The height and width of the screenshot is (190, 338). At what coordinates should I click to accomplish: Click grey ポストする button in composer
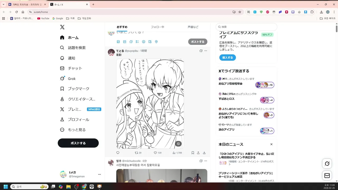click(198, 42)
